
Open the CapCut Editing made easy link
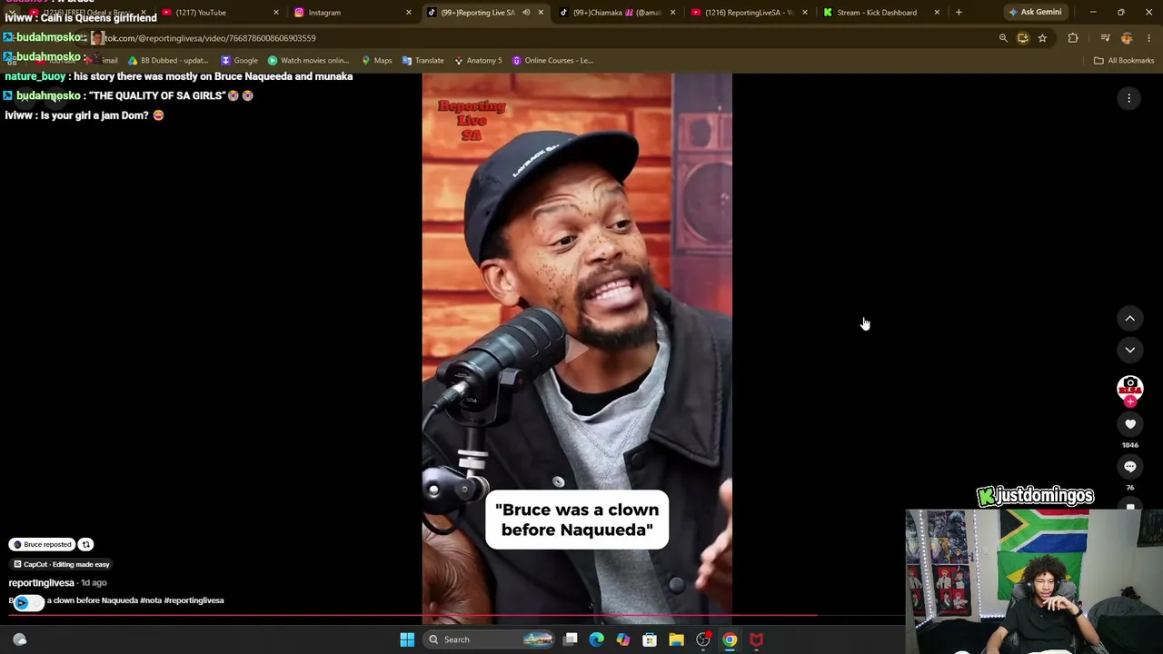[61, 564]
